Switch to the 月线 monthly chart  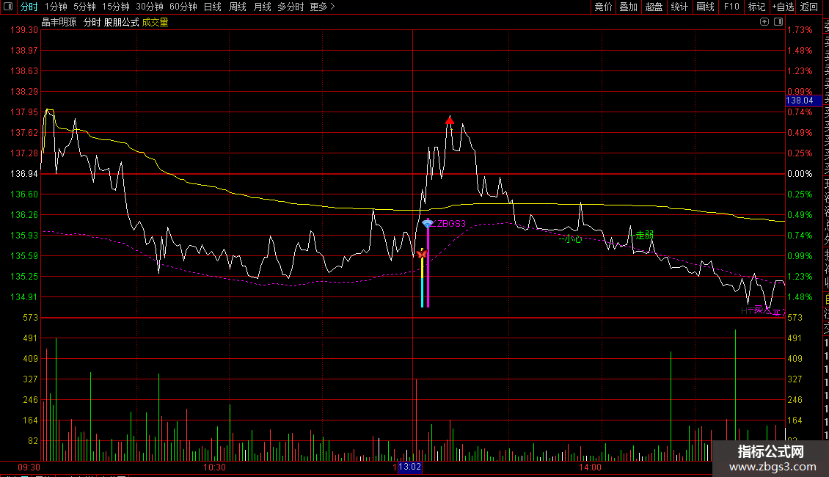(262, 7)
